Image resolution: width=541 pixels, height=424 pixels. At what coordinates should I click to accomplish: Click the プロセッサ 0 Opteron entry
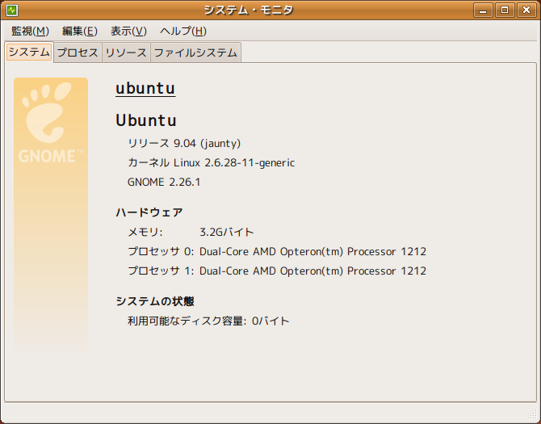click(x=276, y=251)
